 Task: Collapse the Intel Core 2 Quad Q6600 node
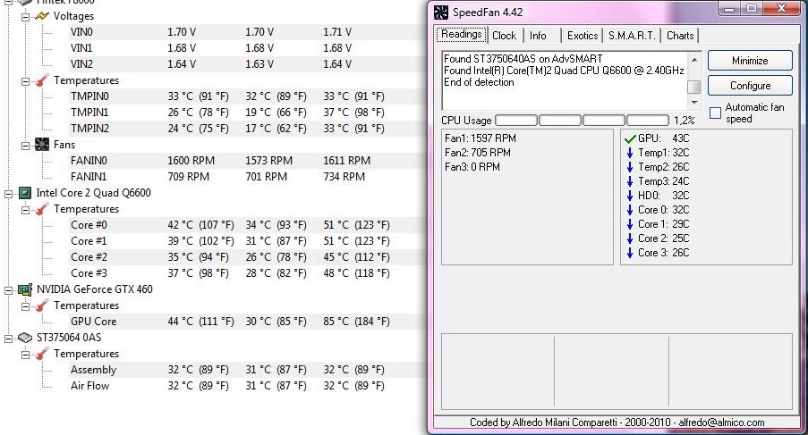[x=8, y=194]
